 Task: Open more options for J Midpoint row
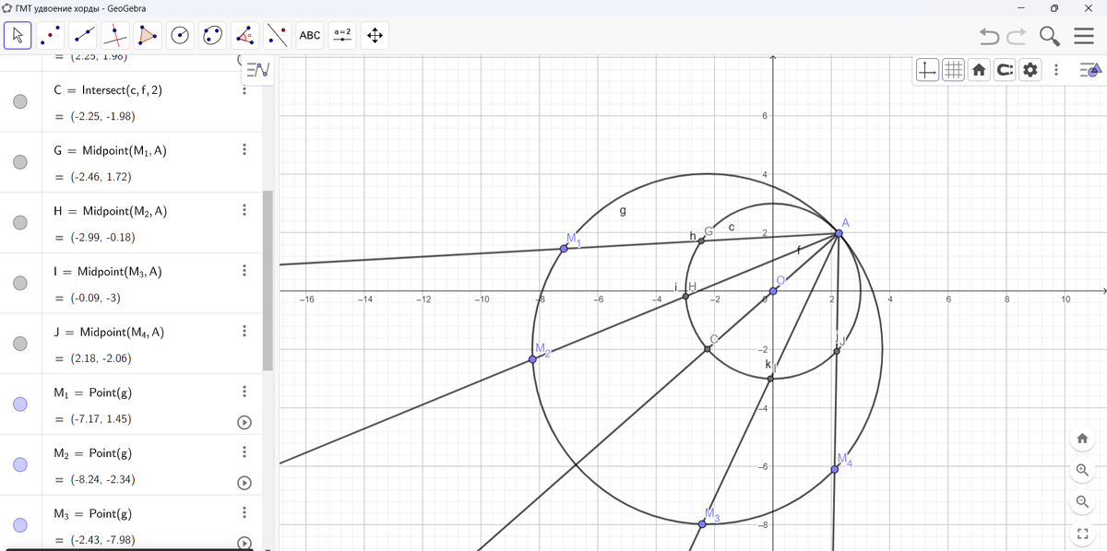tap(244, 331)
